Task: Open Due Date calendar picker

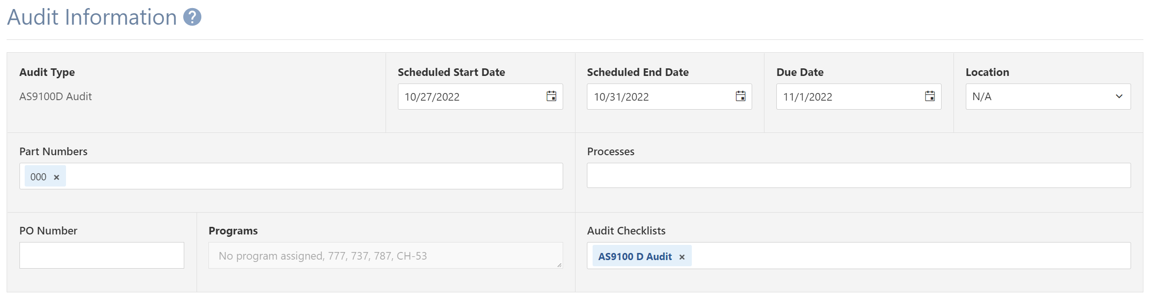Action: [930, 96]
